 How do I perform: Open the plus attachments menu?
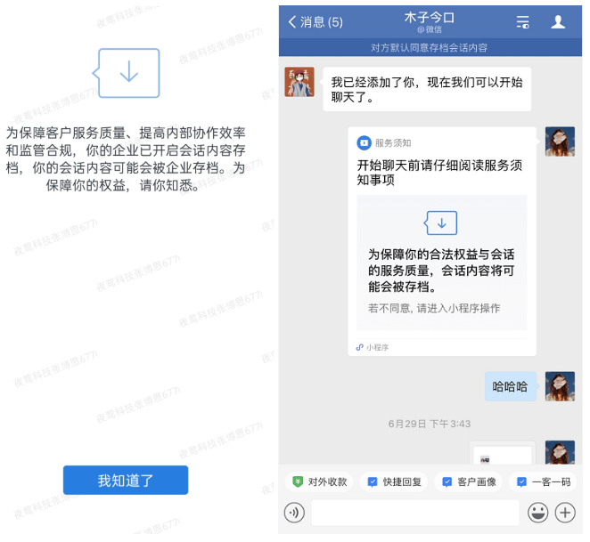click(x=565, y=513)
